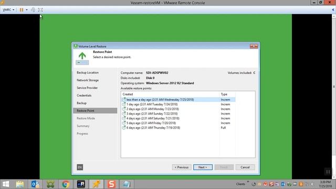Click the Volume Level Restore title icon
This screenshot has height=189, width=336.
click(76, 46)
